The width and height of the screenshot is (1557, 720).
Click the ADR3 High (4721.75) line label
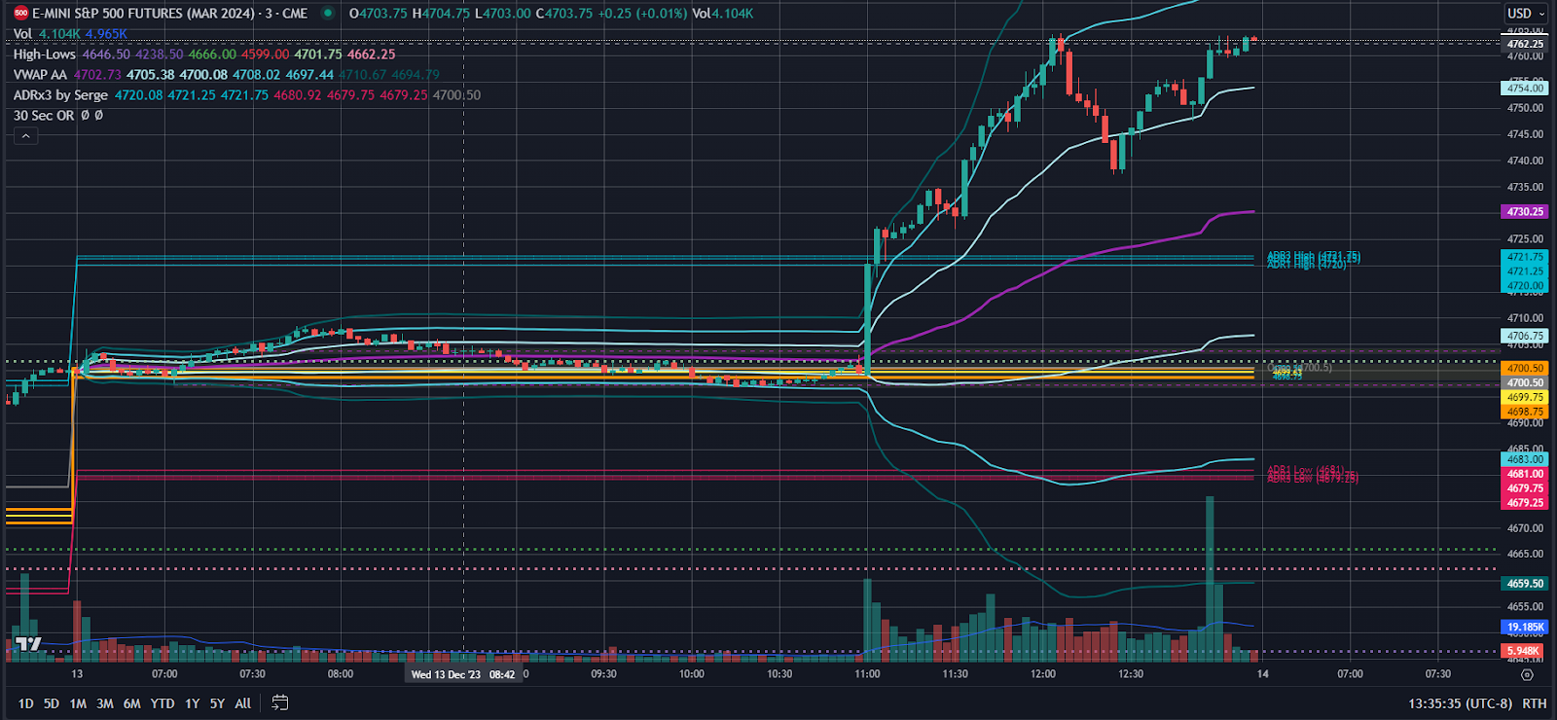click(1314, 256)
